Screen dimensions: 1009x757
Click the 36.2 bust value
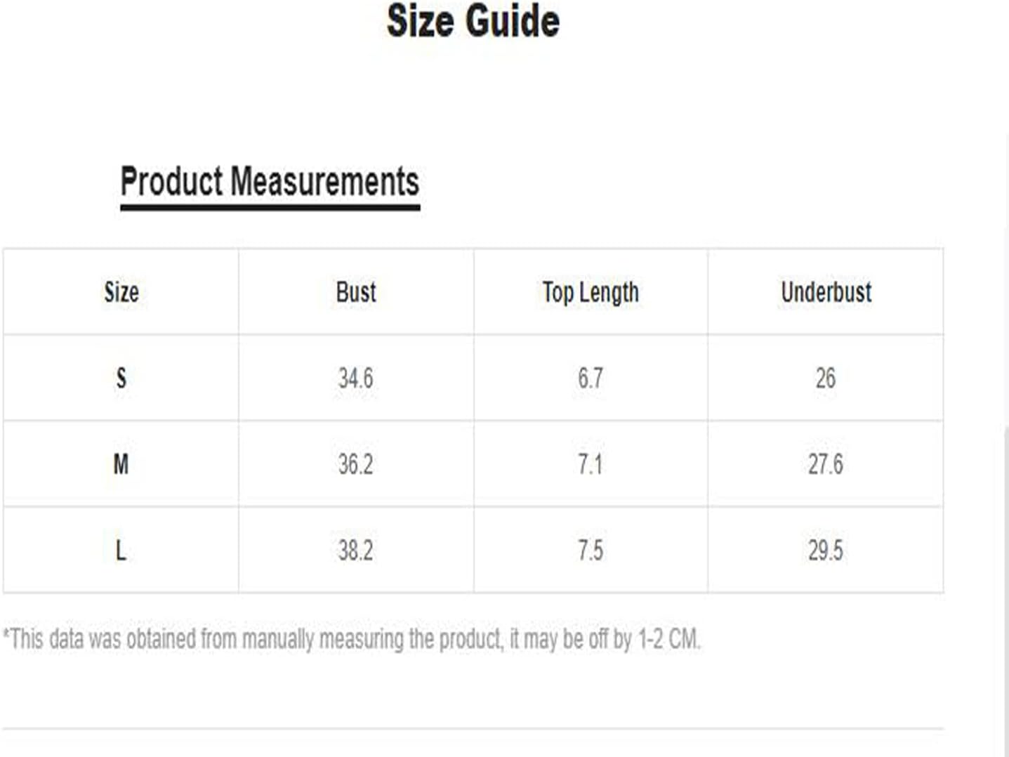click(x=356, y=464)
